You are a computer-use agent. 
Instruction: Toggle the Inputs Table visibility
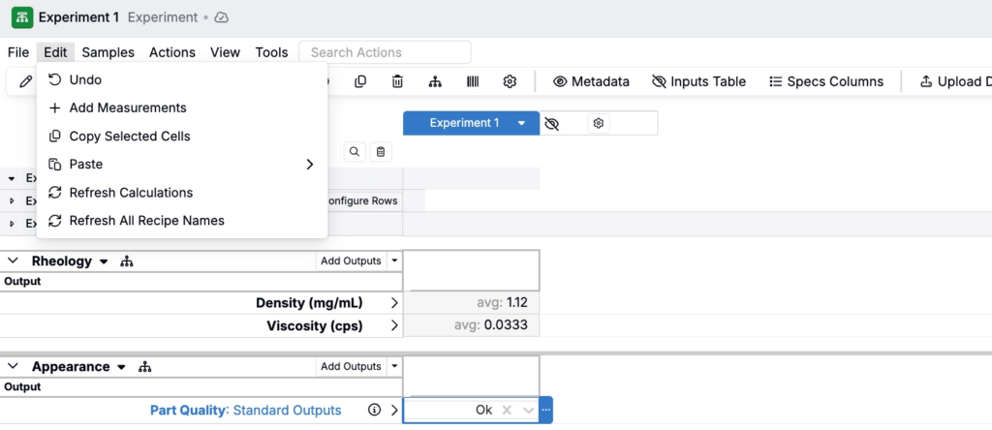699,82
